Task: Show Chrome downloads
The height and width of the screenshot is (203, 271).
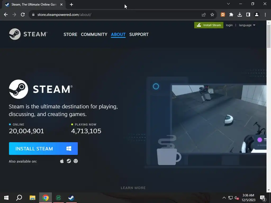Action: point(240,15)
